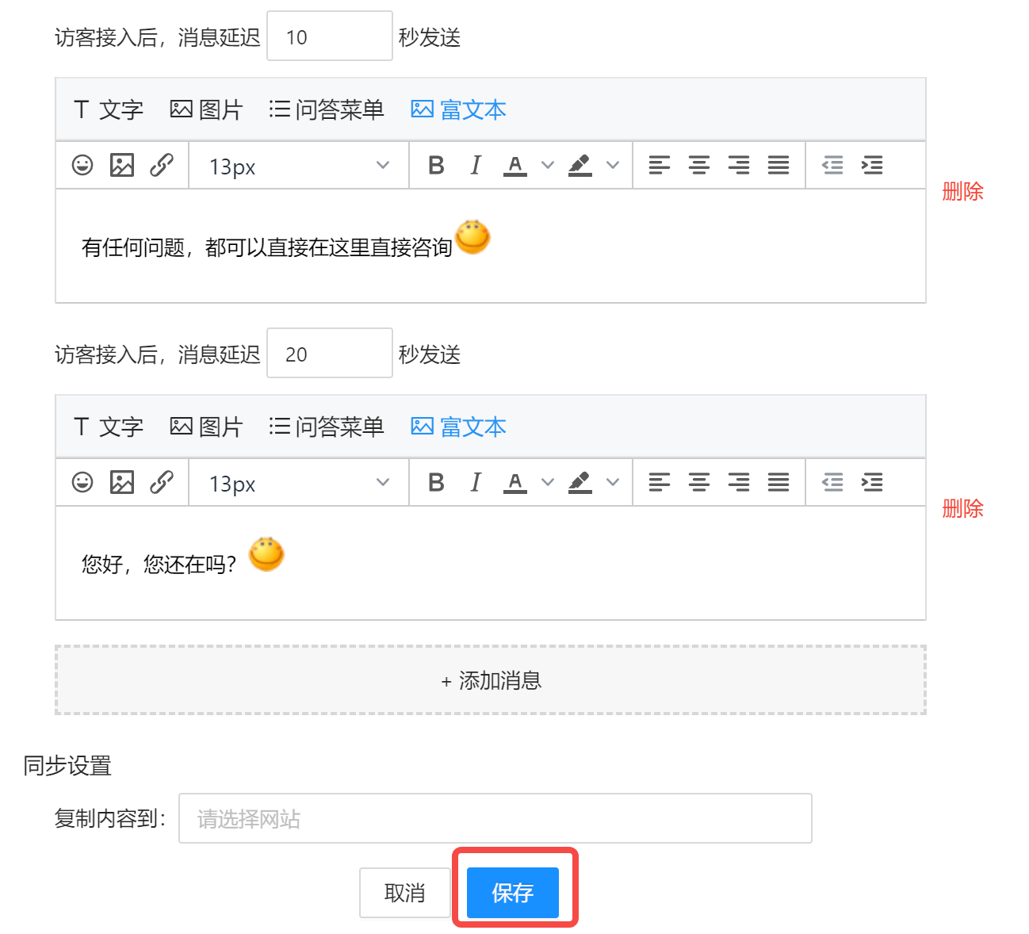
Task: Click 保存 to save settings
Action: 513,892
